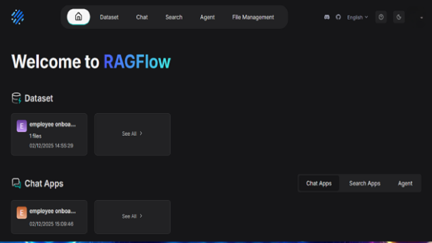Open the Dataset navigation tab

[109, 17]
